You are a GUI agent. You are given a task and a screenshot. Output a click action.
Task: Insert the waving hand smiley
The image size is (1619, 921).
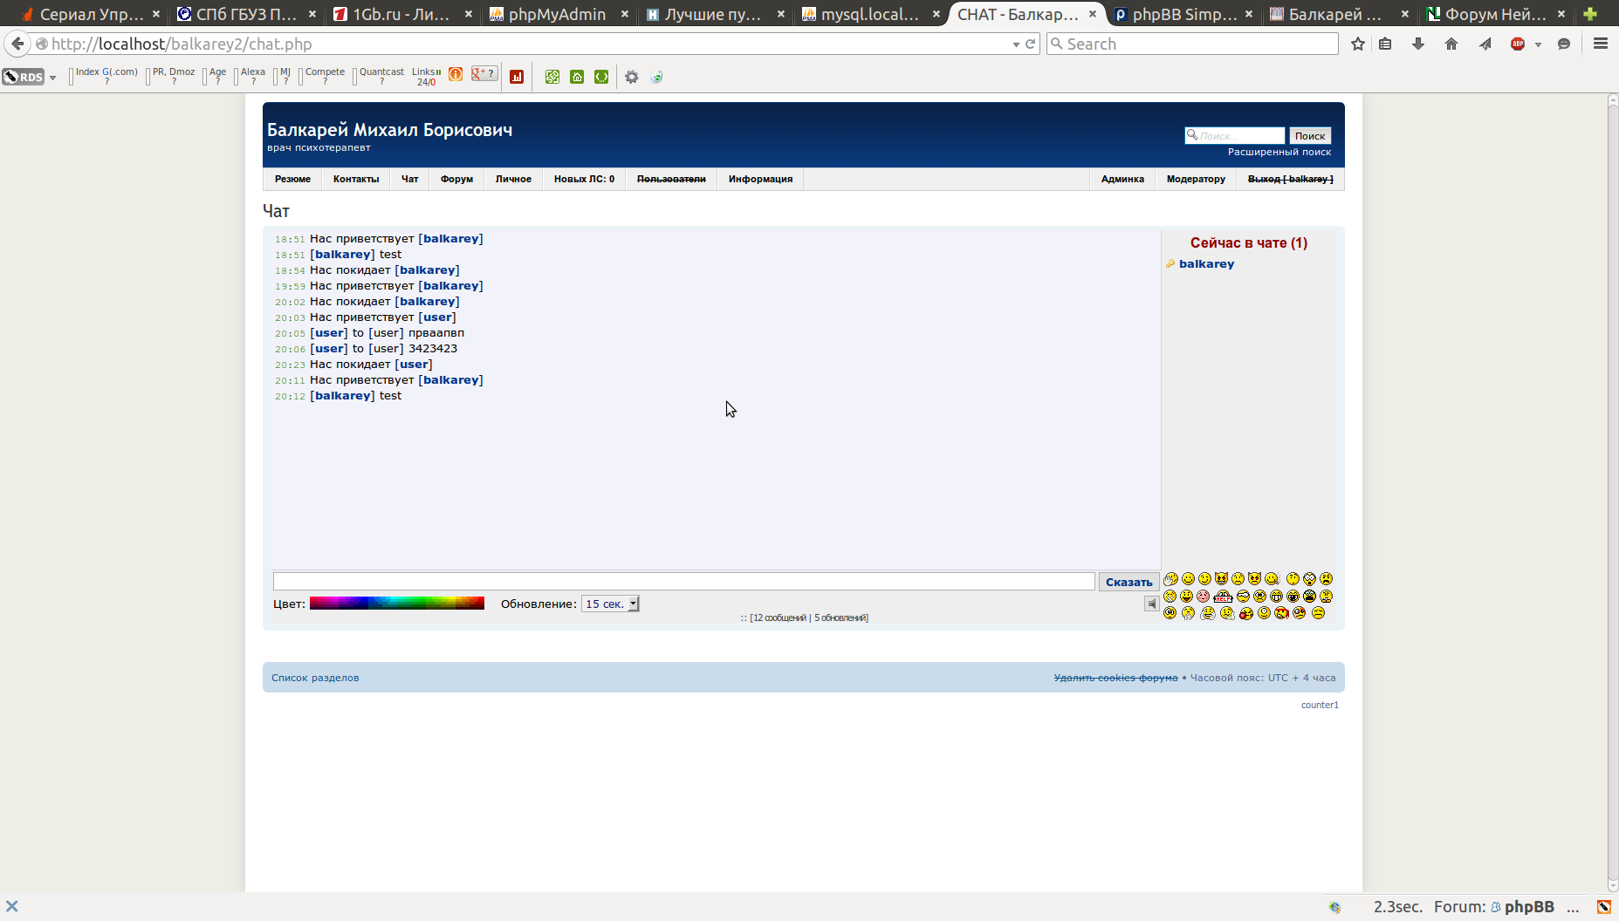(x=1170, y=579)
